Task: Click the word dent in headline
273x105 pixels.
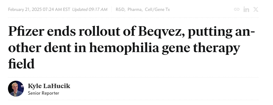Action: pos(58,48)
